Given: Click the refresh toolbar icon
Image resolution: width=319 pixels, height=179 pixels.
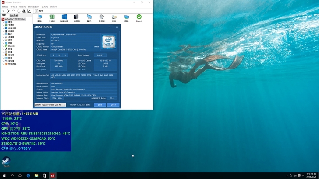Looking at the screenshot, I should (18, 11).
